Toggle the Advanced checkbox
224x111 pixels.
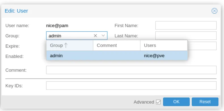158,102
